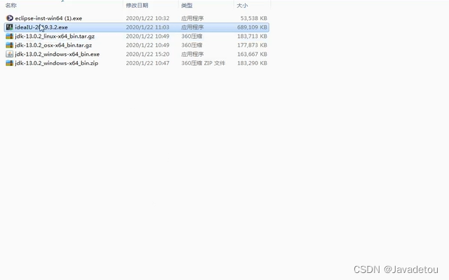Click the 应用程序 type in jdk windows exe row

coord(192,54)
